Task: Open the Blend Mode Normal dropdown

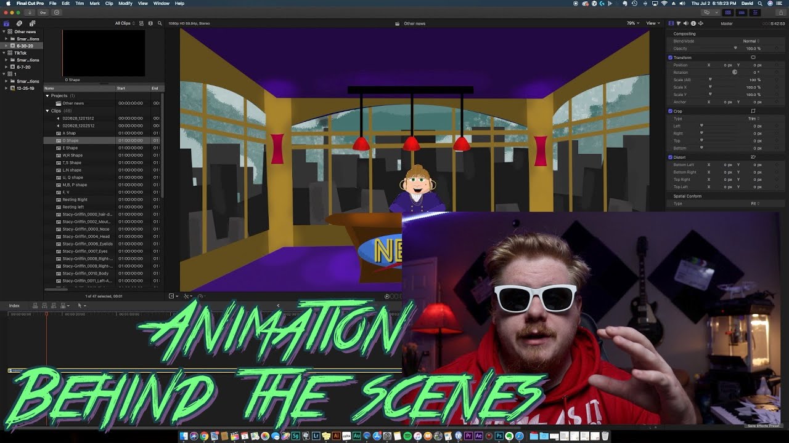Action: [751, 41]
